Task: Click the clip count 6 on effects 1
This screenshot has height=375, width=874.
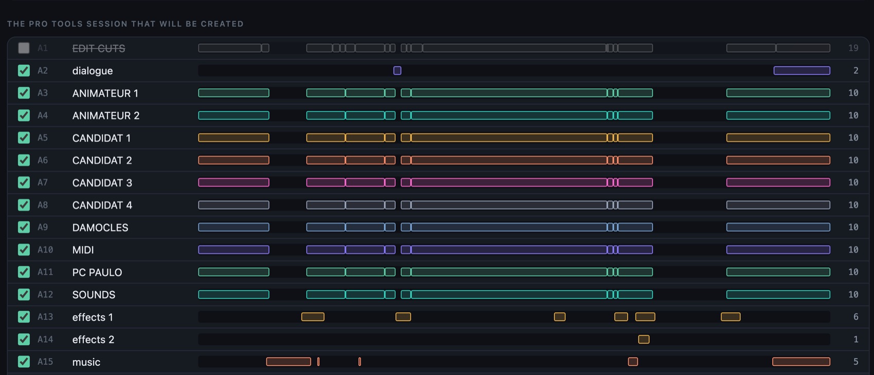Action: click(x=856, y=317)
